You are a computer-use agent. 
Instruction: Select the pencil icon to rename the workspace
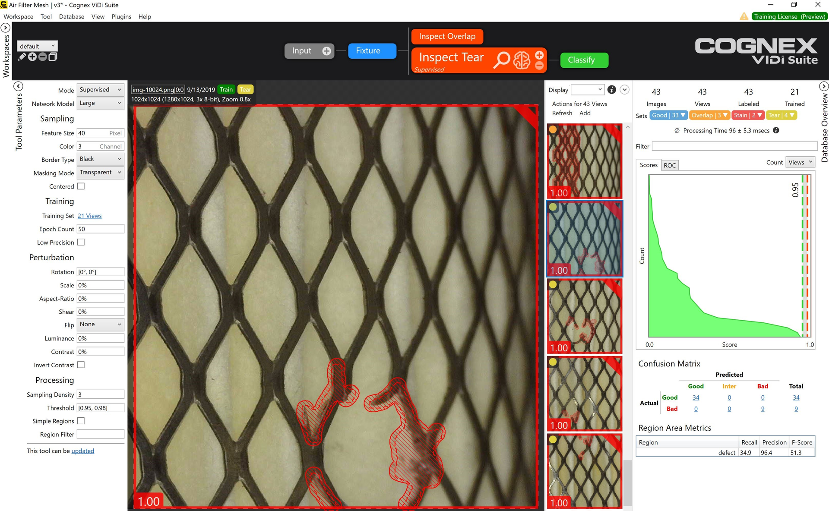tap(22, 57)
